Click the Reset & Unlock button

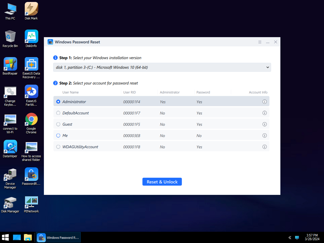162,182
